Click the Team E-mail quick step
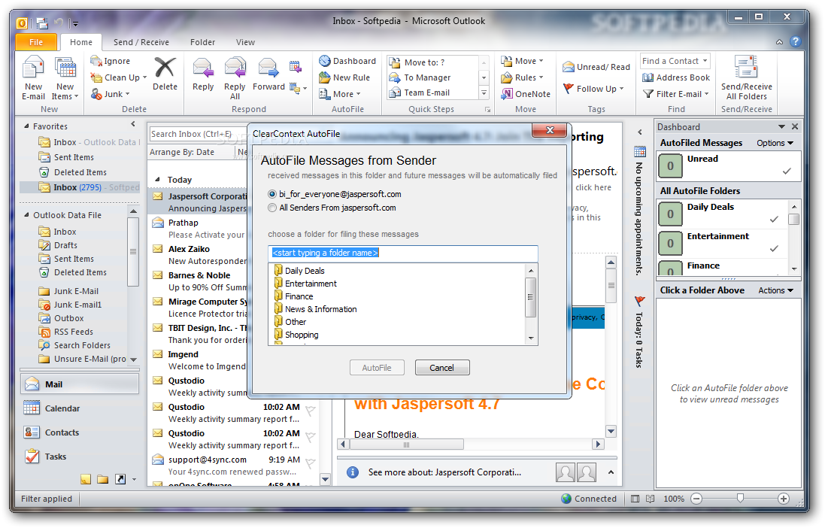Screen dimensions: 825x528 click(x=420, y=93)
